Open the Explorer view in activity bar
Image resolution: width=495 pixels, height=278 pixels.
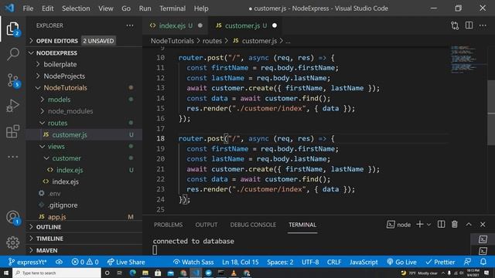12,29
